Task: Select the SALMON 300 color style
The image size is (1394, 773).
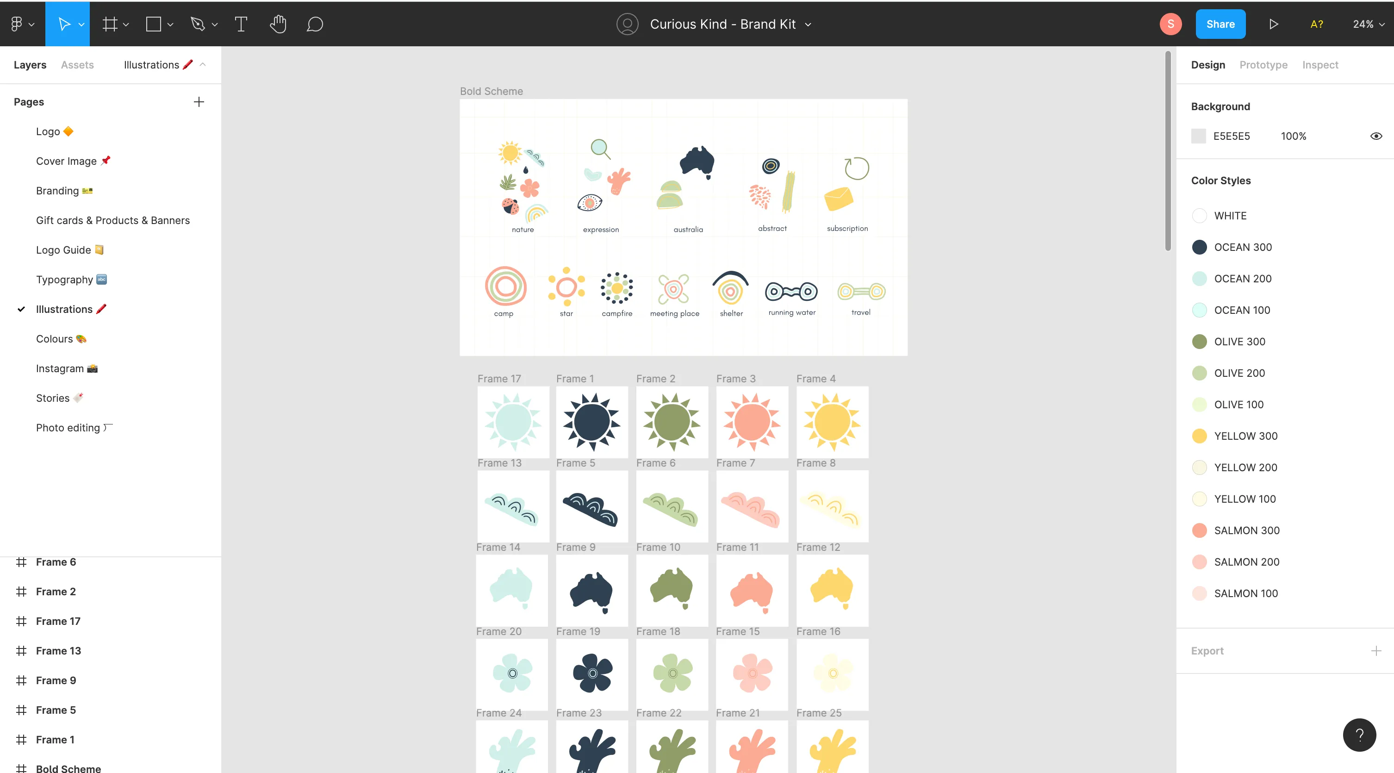Action: tap(1235, 530)
